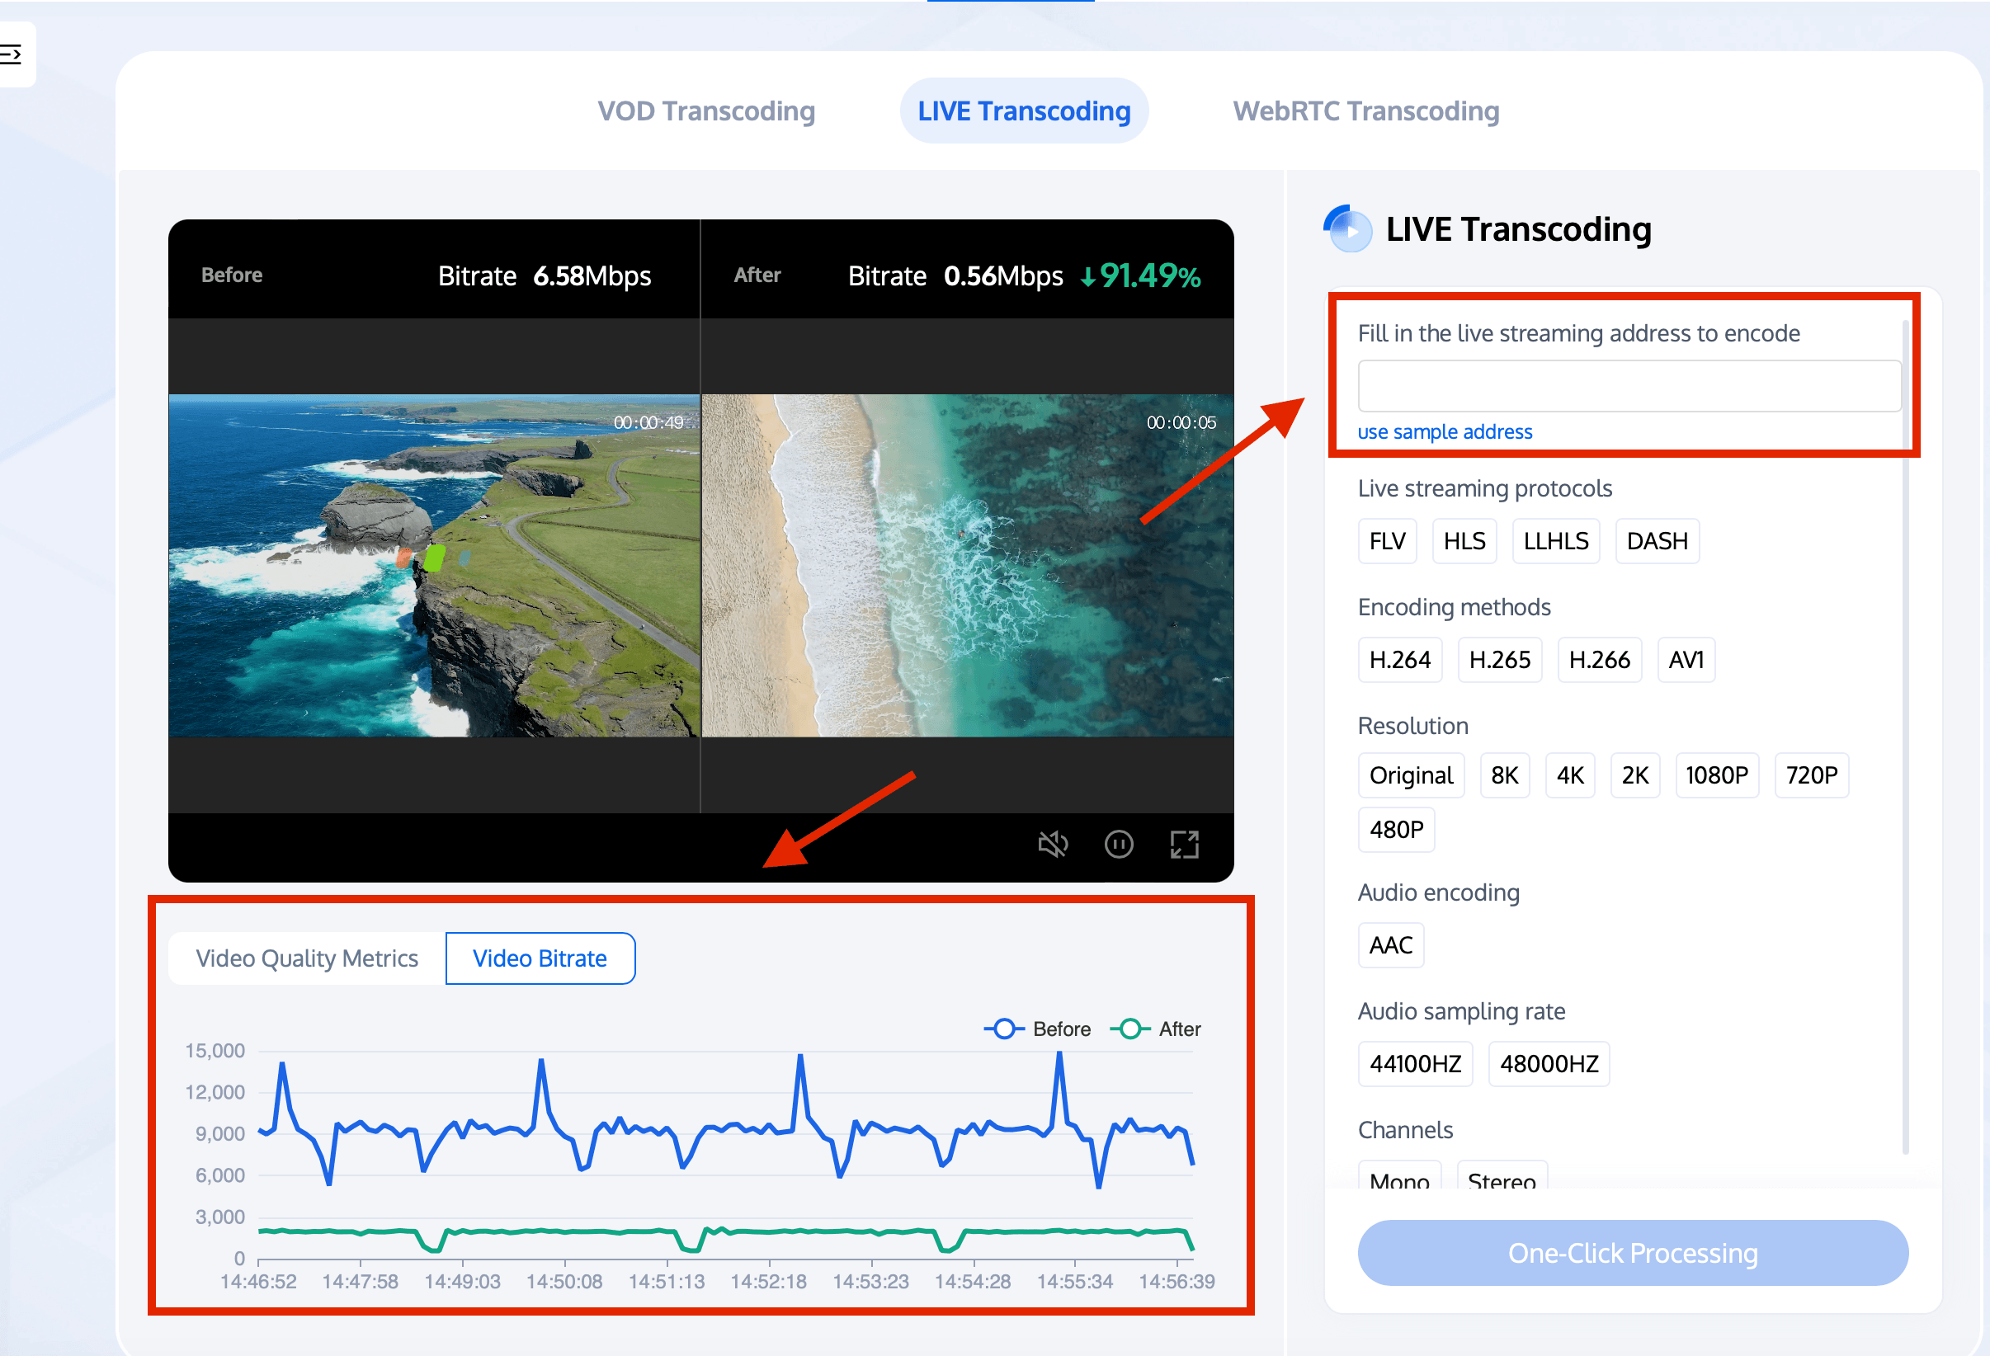Toggle the sidebar menu icon
The image size is (1990, 1356).
(10, 54)
